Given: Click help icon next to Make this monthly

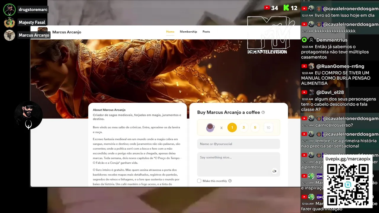Looking at the screenshot, I should point(230,181).
